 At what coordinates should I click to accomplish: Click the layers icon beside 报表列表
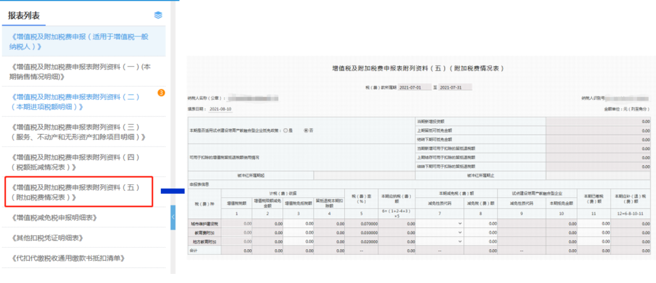(x=158, y=15)
